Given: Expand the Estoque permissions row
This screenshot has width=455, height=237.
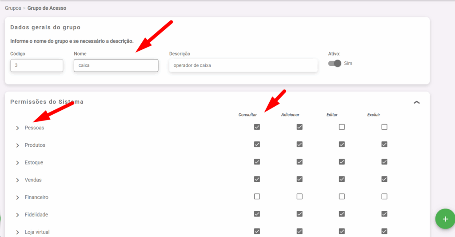Looking at the screenshot, I should [x=17, y=163].
